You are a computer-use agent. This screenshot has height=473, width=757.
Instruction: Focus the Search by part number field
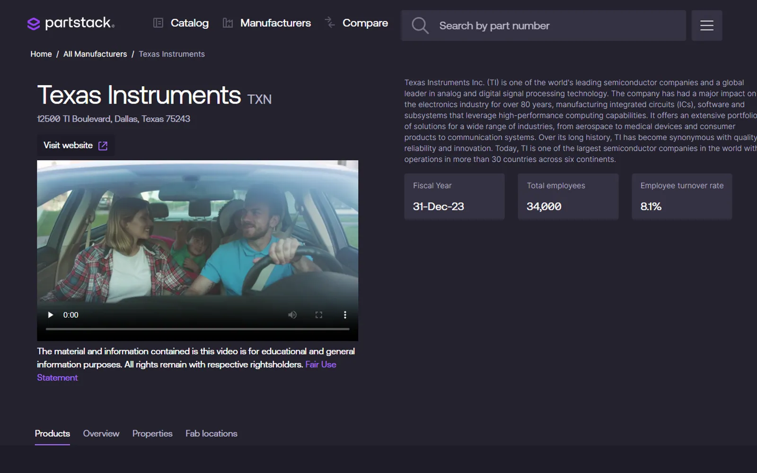[x=544, y=26]
